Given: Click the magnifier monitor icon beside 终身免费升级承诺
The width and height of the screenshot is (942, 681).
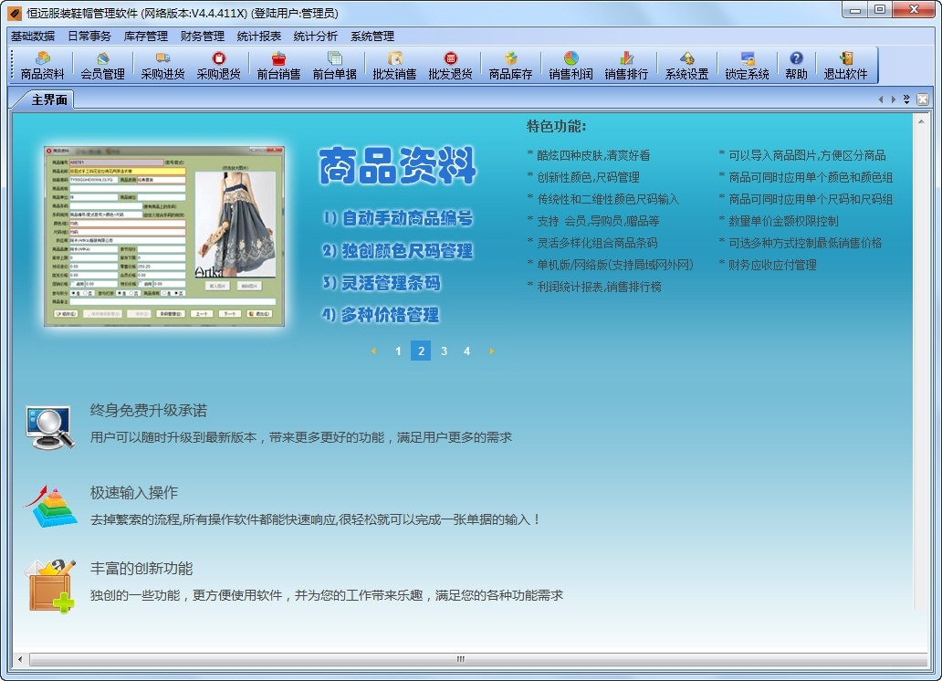Looking at the screenshot, I should (x=50, y=428).
